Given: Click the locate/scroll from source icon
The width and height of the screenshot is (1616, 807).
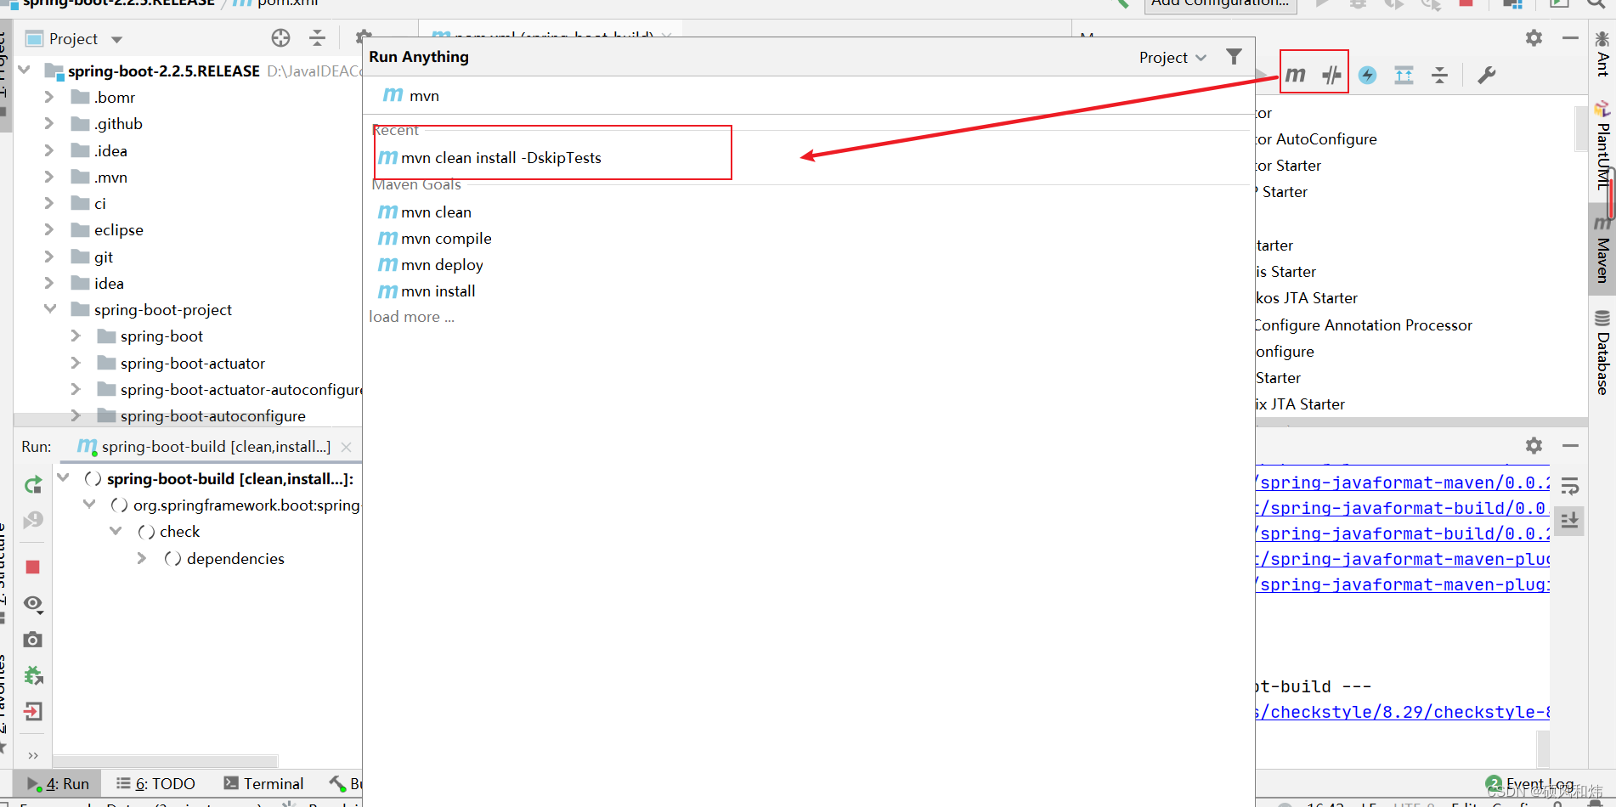Looking at the screenshot, I should [x=280, y=38].
